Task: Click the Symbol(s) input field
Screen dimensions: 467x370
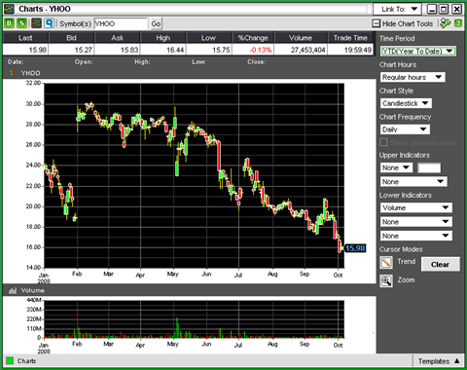Action: coord(121,23)
